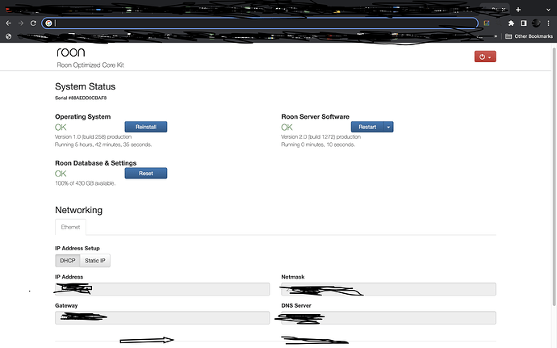Viewport: 557px width, 348px height.
Task: Click the colored extension icon in address bar
Action: [x=486, y=23]
